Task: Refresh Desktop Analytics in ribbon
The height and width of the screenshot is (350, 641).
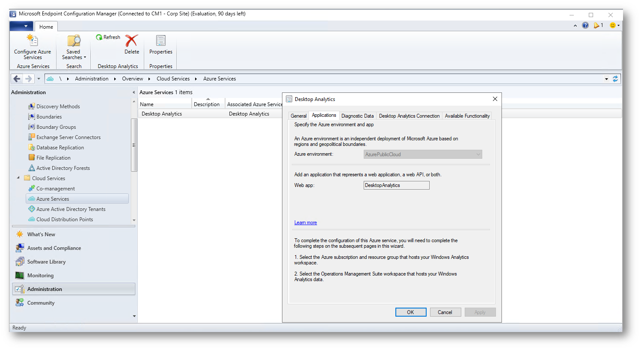Action: 108,37
